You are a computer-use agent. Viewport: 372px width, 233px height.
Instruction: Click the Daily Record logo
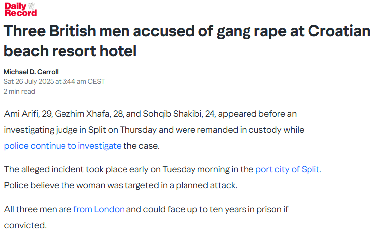pos(20,9)
